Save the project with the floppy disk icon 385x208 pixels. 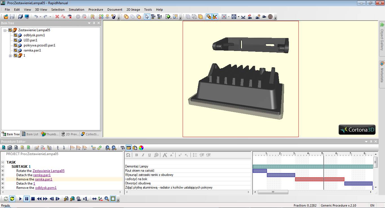pyautogui.click(x=12, y=17)
